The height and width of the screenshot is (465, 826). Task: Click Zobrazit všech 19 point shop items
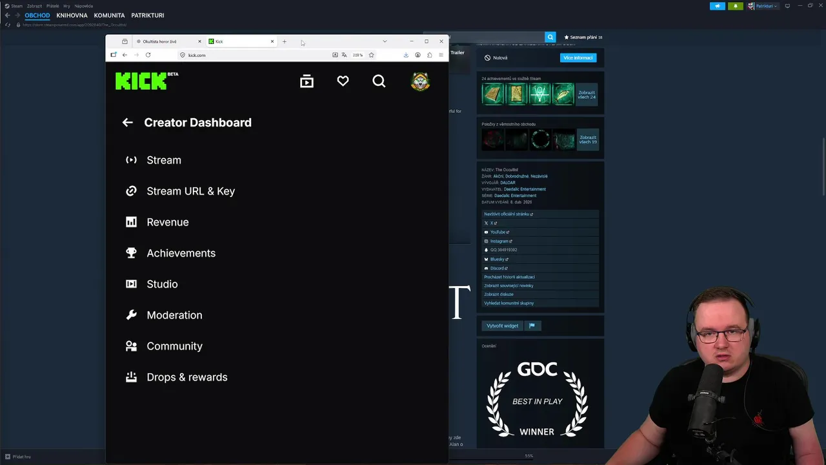click(587, 139)
